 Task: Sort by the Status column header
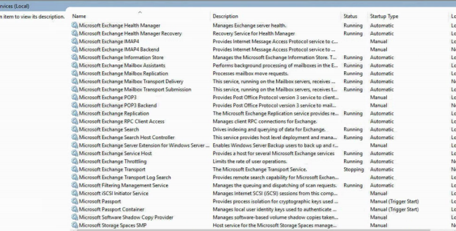[x=350, y=16]
